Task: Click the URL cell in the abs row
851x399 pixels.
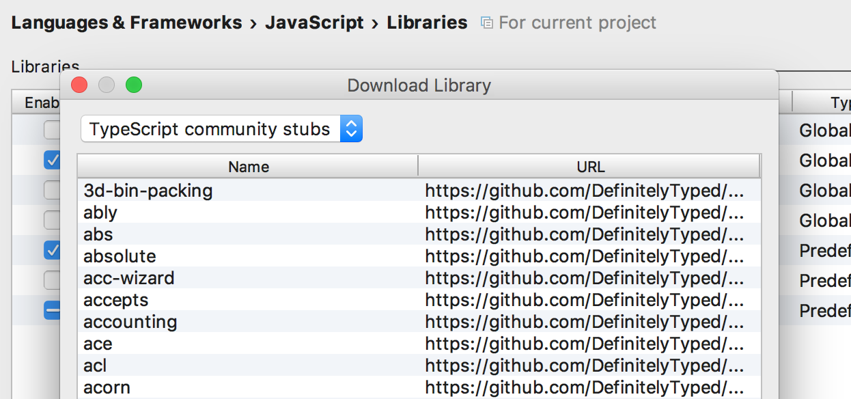Action: (590, 234)
